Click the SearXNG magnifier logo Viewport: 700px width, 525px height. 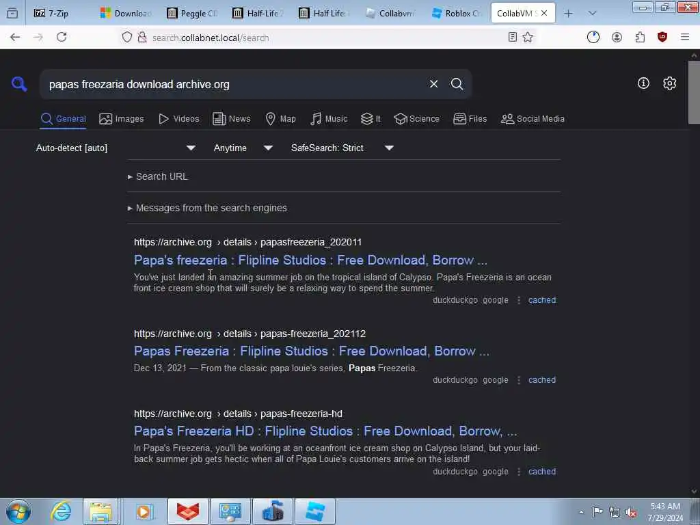(19, 83)
